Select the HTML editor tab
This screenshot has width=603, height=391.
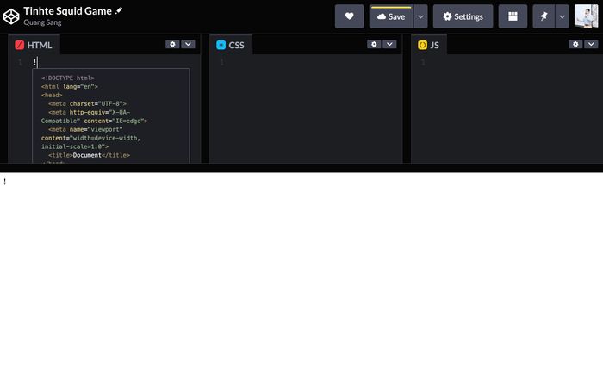click(x=34, y=45)
